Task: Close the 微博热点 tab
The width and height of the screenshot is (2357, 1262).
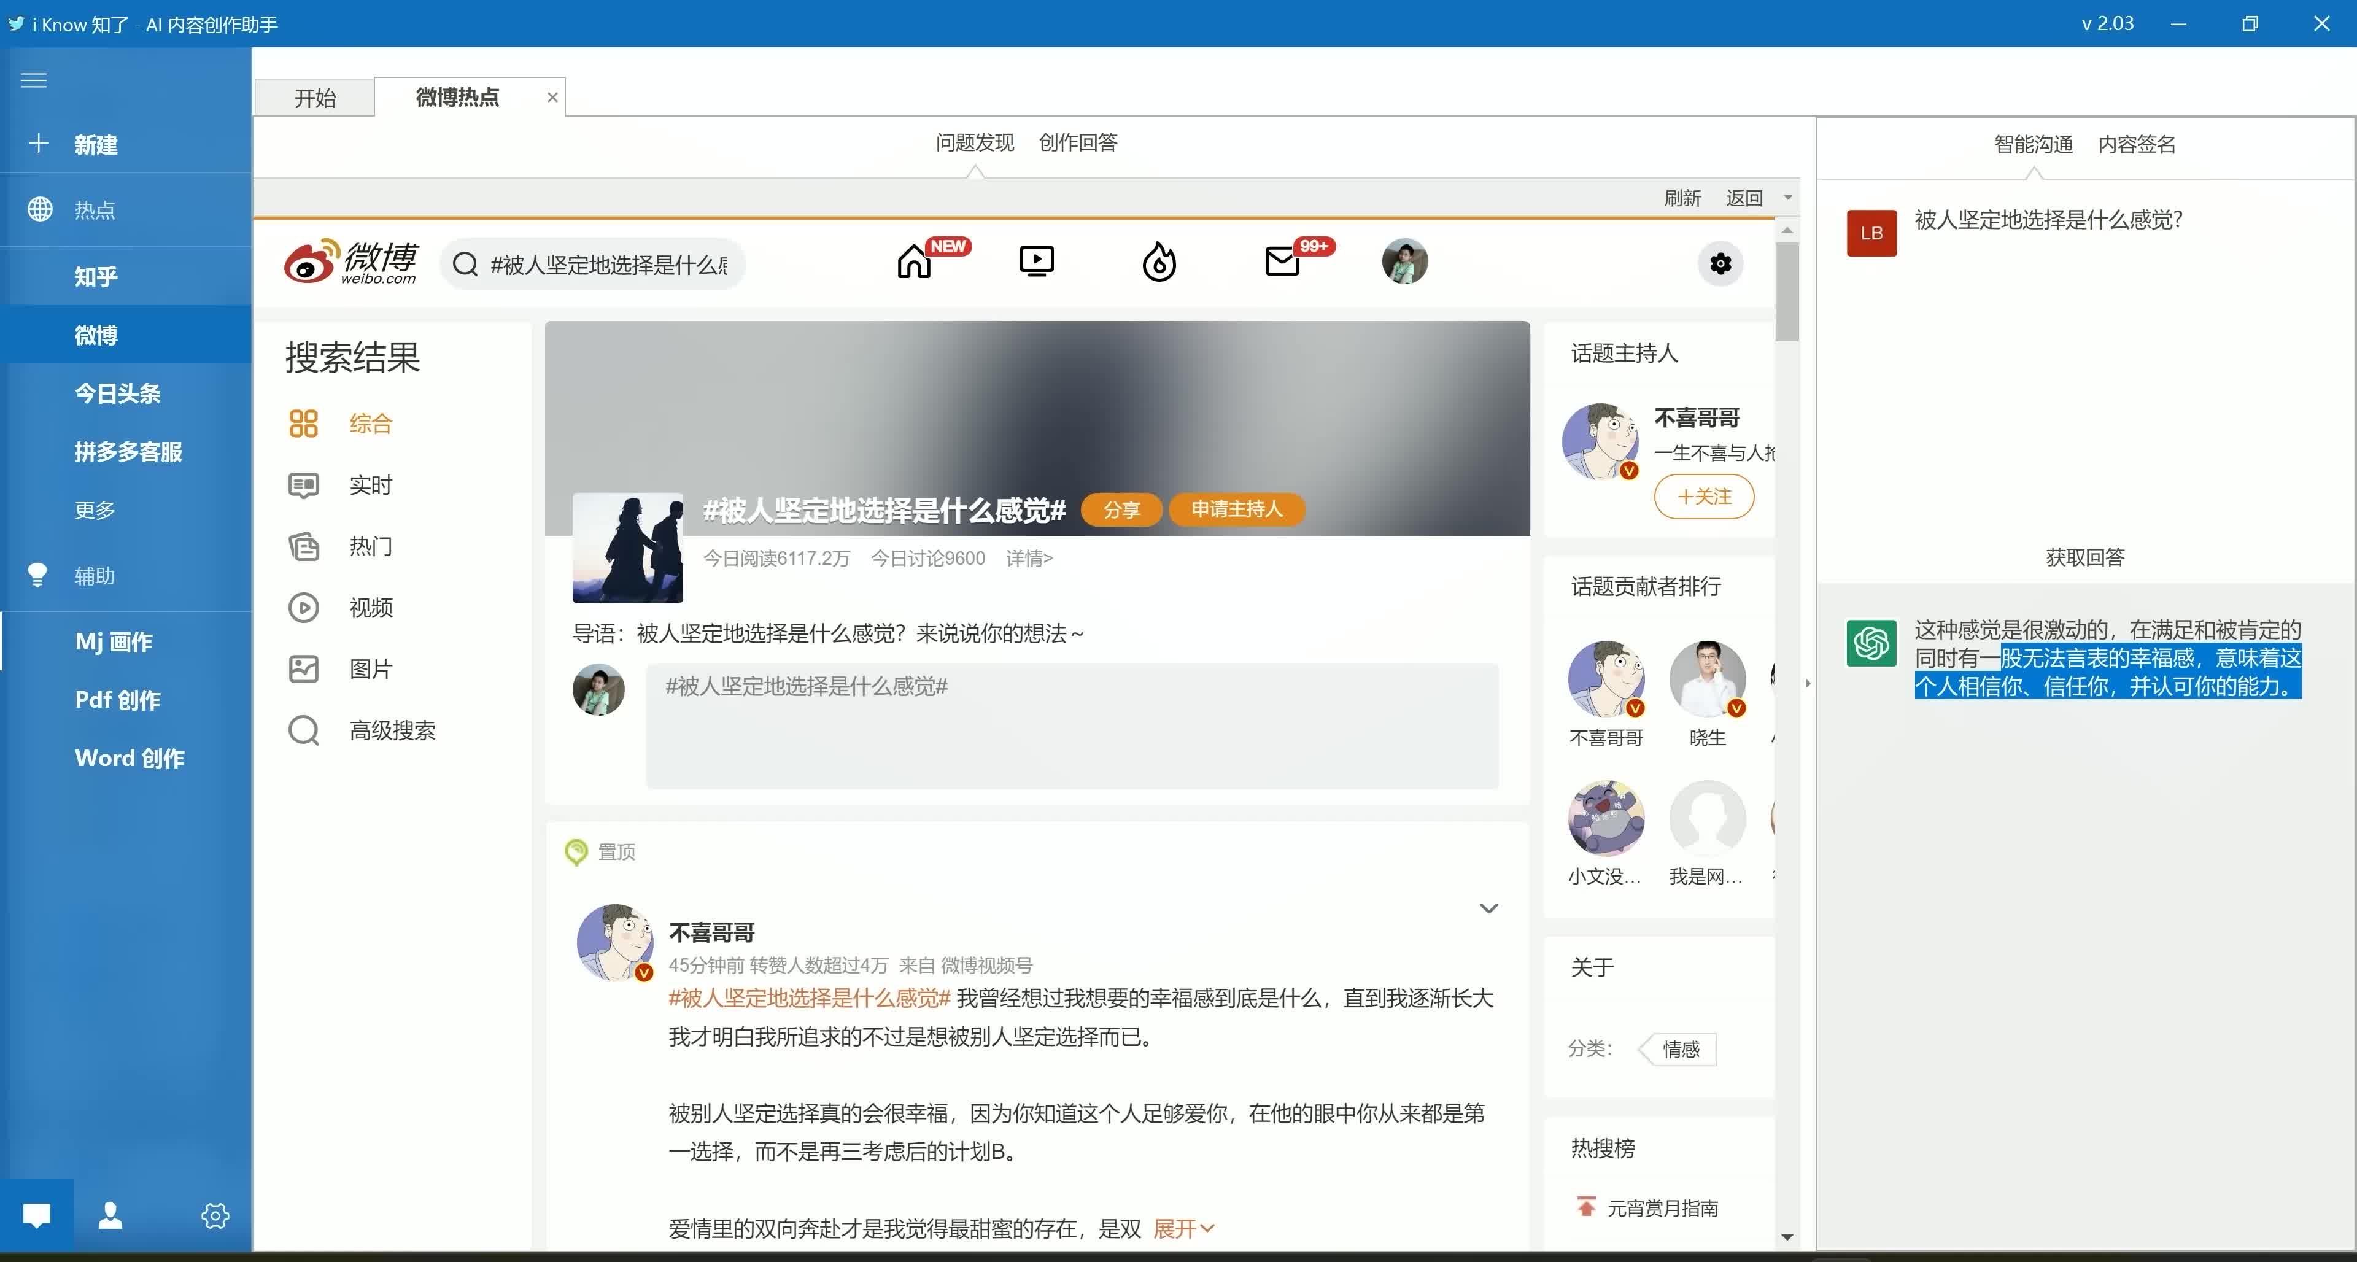Action: click(552, 97)
